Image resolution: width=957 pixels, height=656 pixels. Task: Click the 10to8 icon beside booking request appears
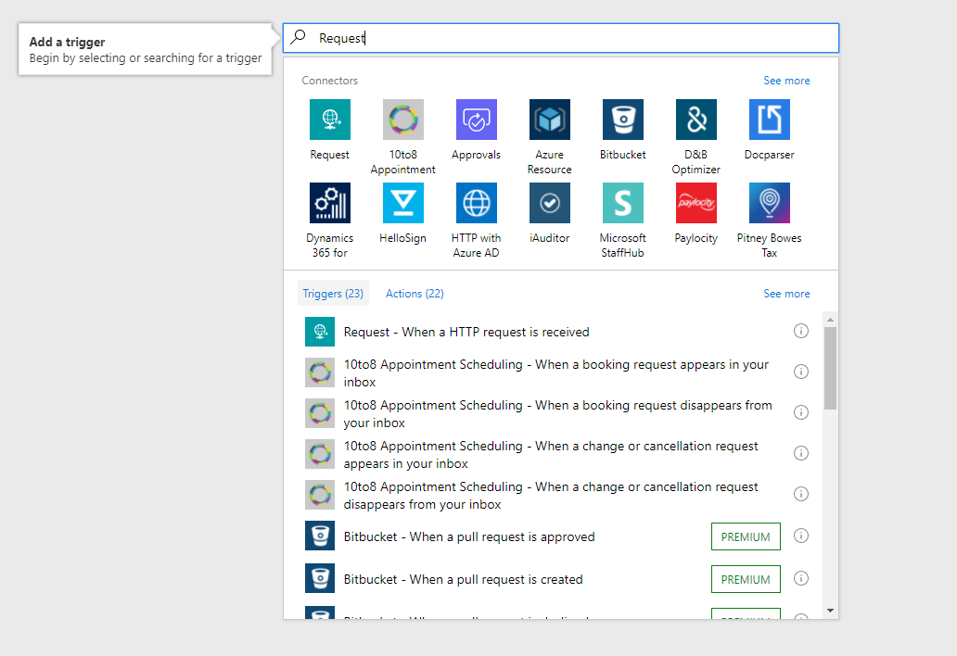[320, 372]
